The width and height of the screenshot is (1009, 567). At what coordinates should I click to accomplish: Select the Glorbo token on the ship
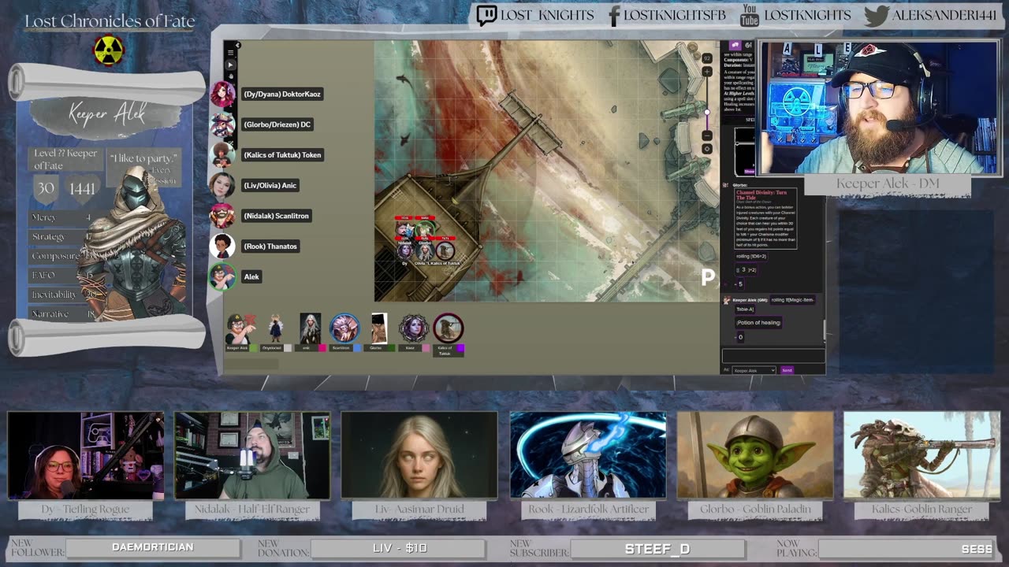(x=425, y=229)
